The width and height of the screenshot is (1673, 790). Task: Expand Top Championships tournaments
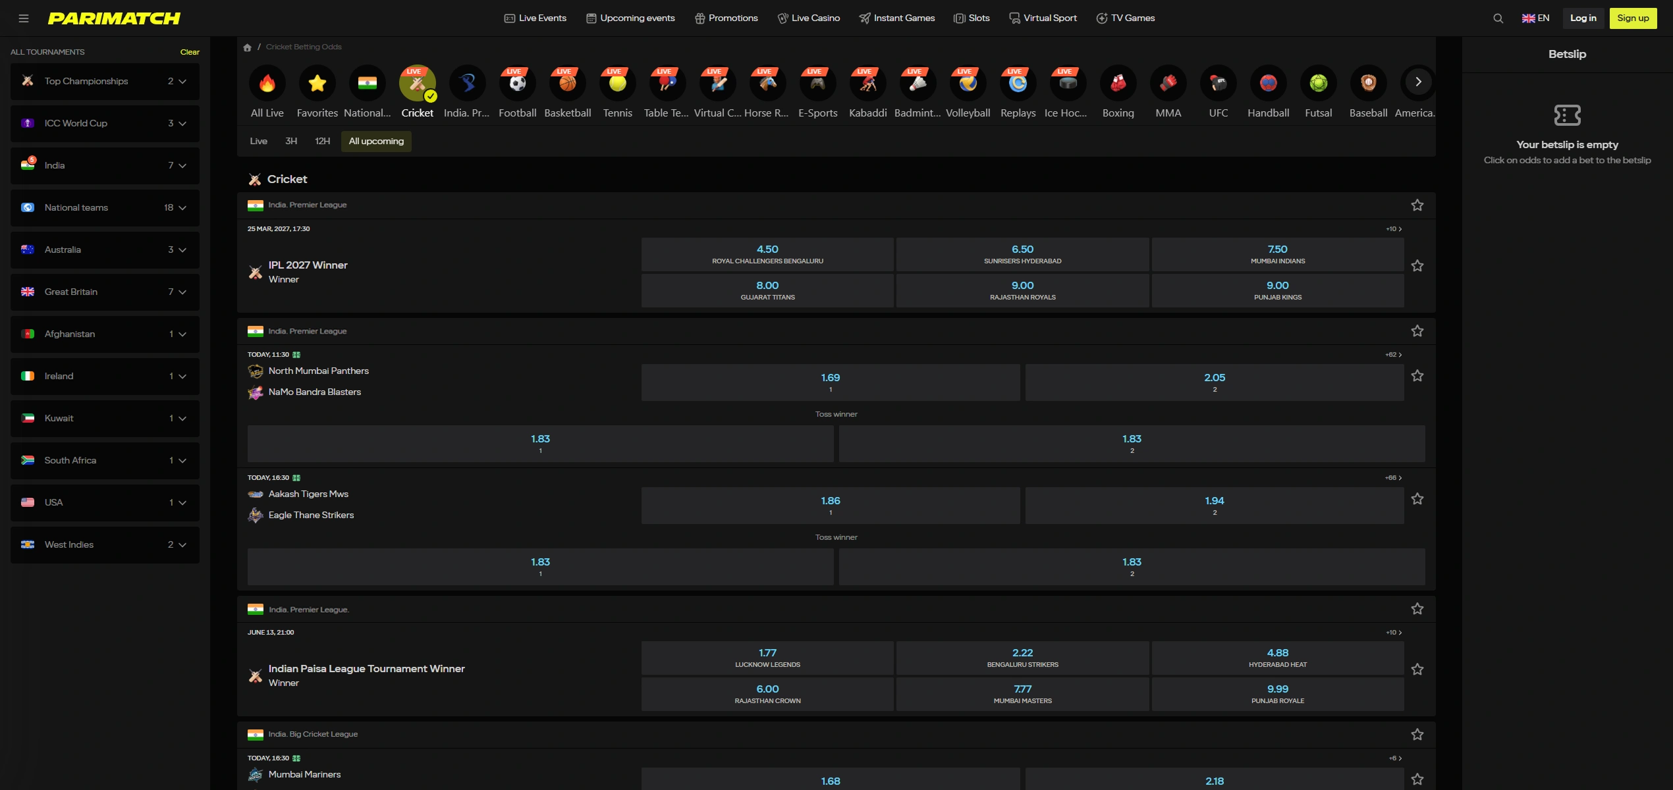tap(105, 82)
